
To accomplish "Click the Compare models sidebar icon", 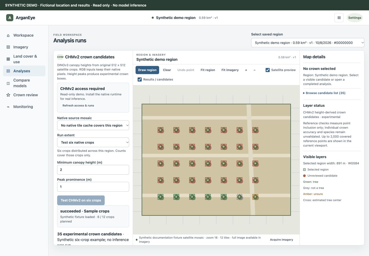I will (8, 83).
